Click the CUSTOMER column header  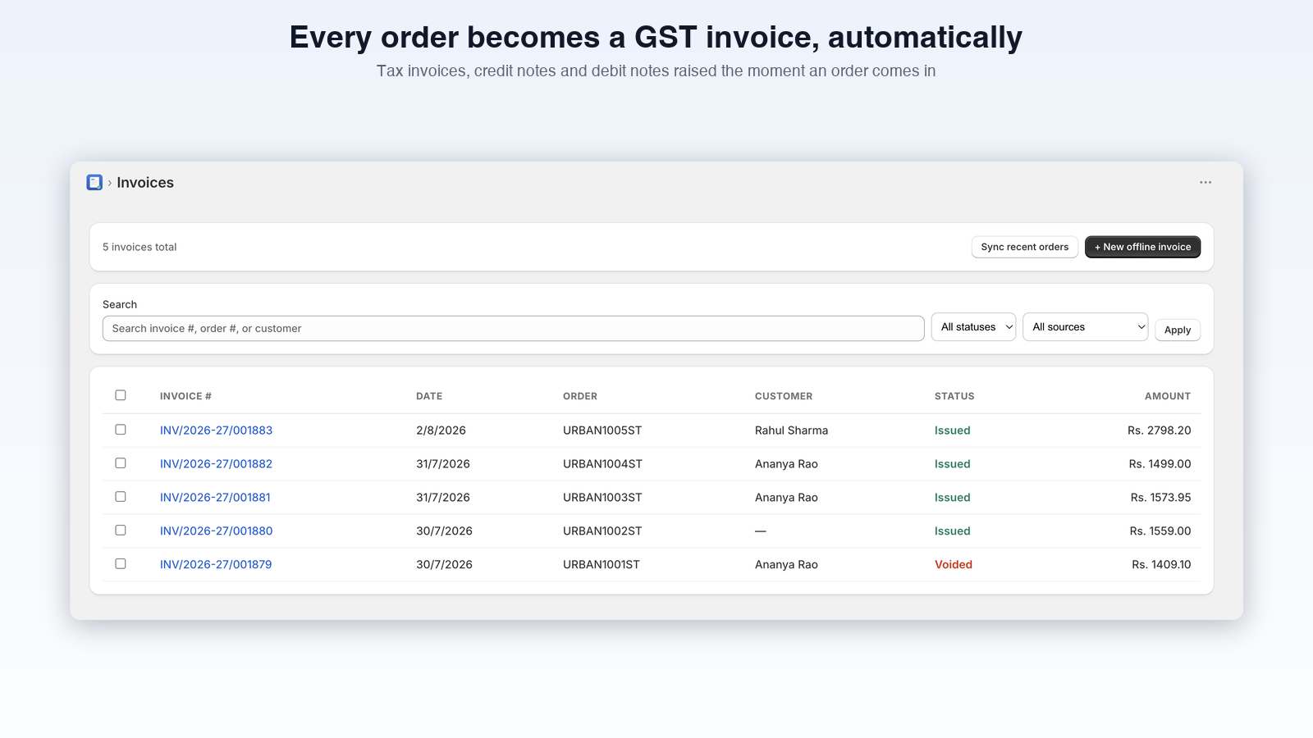[784, 396]
